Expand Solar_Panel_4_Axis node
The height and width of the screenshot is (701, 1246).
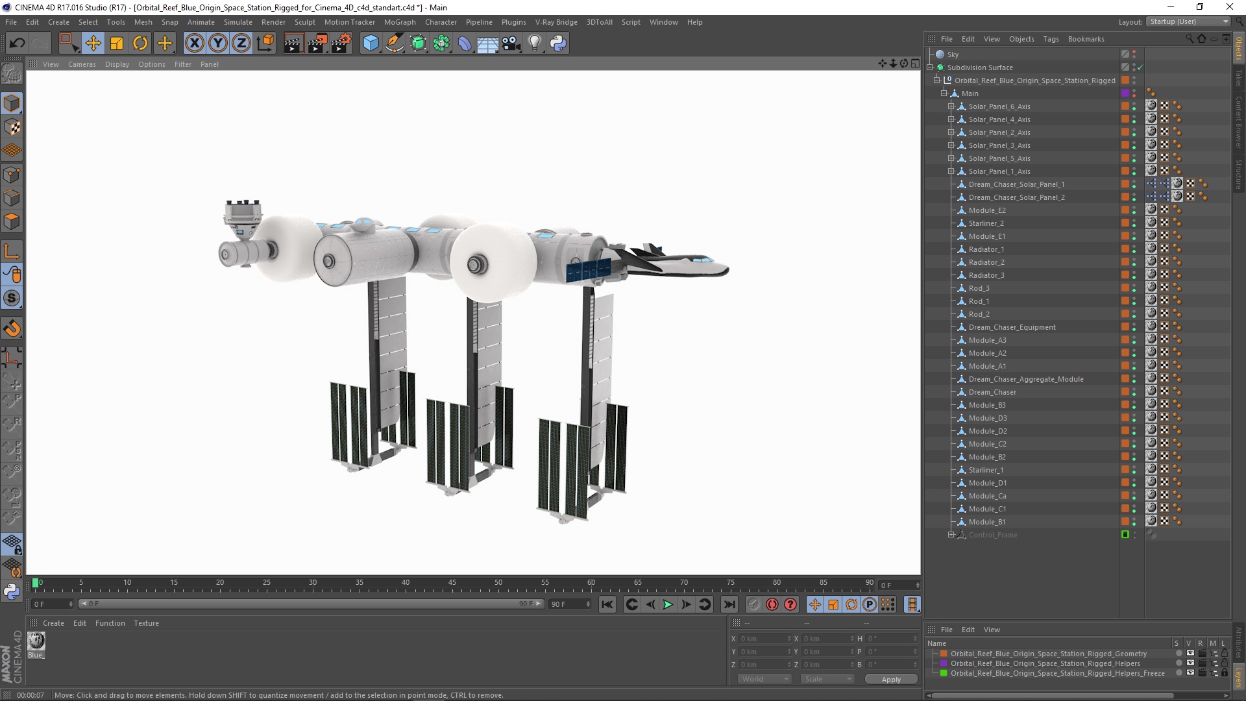951,119
